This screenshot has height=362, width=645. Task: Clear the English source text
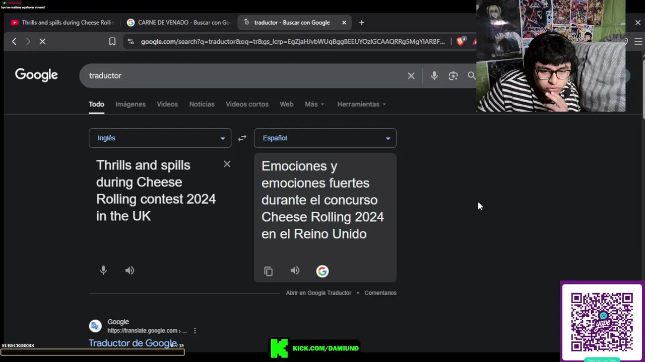point(227,164)
